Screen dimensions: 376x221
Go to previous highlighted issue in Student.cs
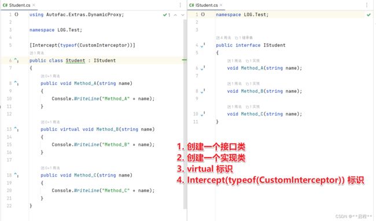(175, 15)
